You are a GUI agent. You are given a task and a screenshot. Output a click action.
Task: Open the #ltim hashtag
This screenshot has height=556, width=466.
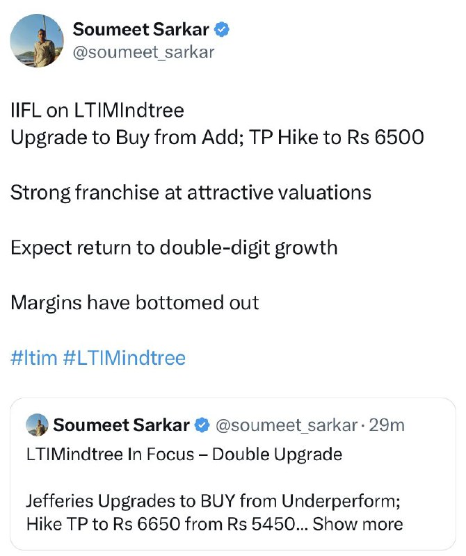point(33,358)
